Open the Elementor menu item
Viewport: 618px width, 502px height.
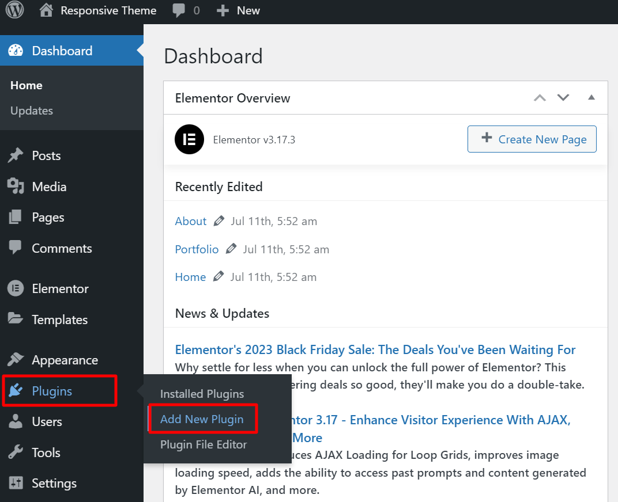(x=61, y=288)
